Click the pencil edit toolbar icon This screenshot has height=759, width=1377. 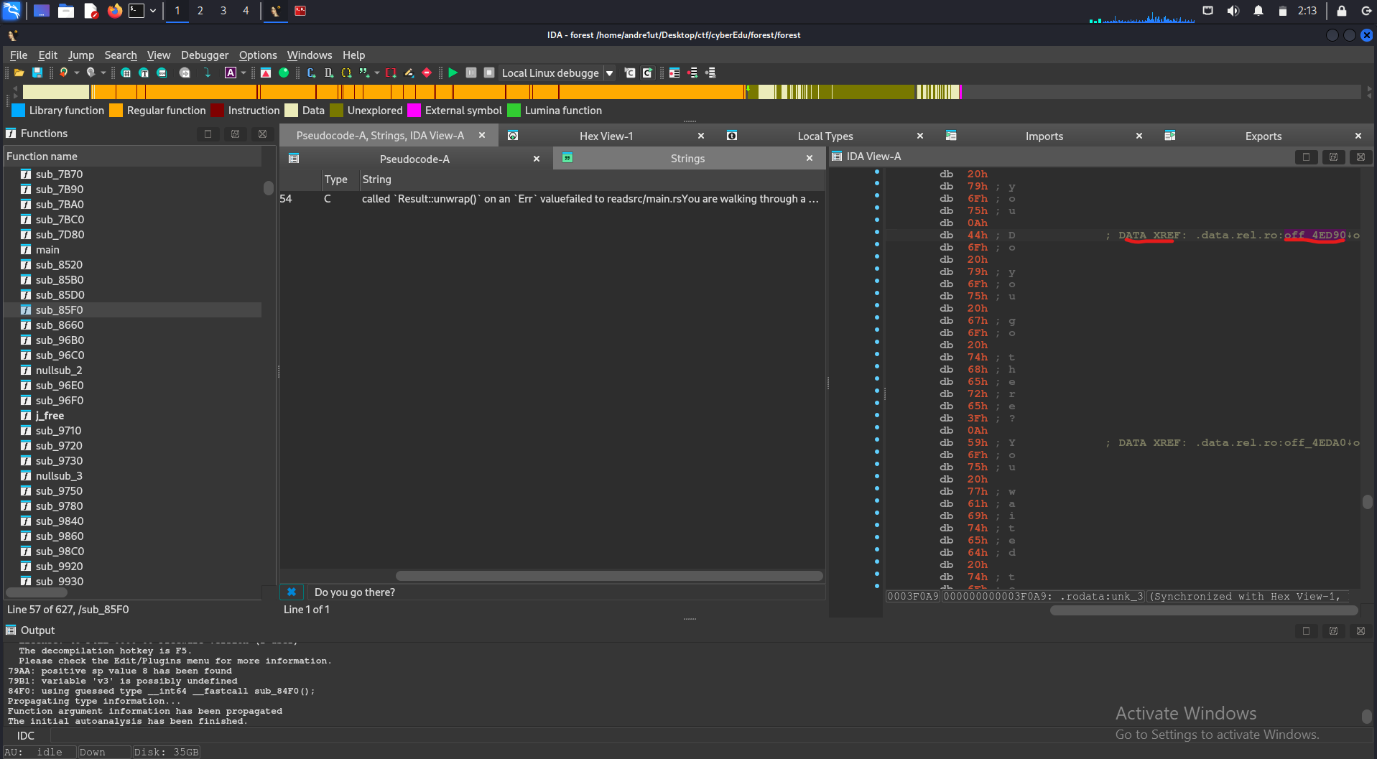pyautogui.click(x=409, y=73)
